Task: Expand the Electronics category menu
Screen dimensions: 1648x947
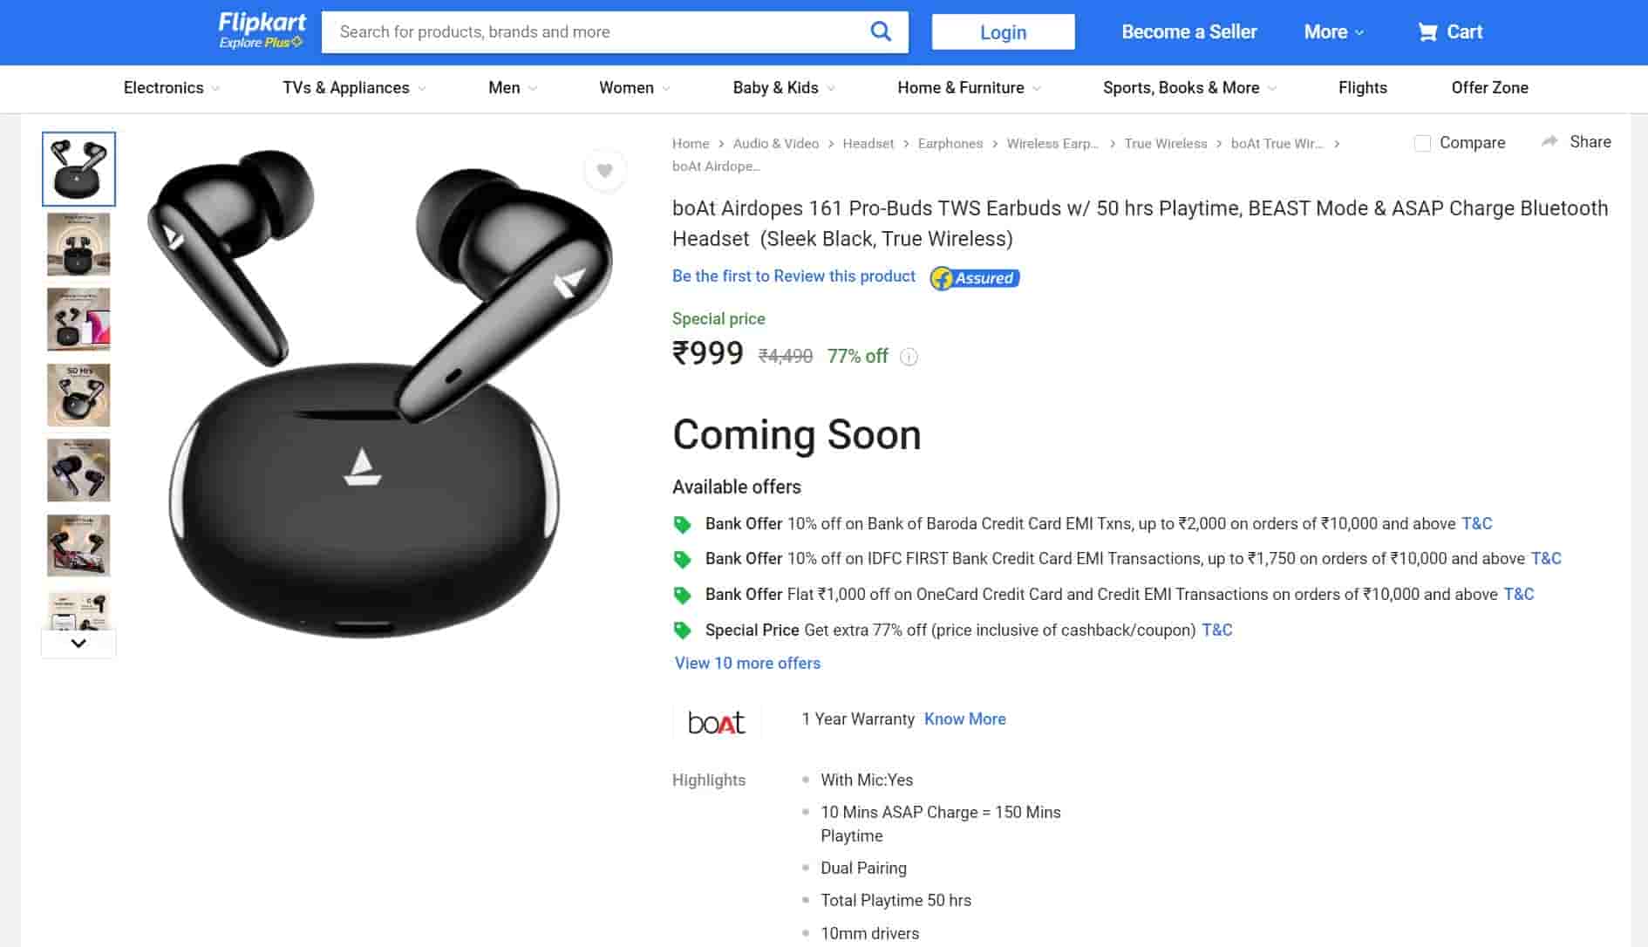Action: tap(171, 88)
